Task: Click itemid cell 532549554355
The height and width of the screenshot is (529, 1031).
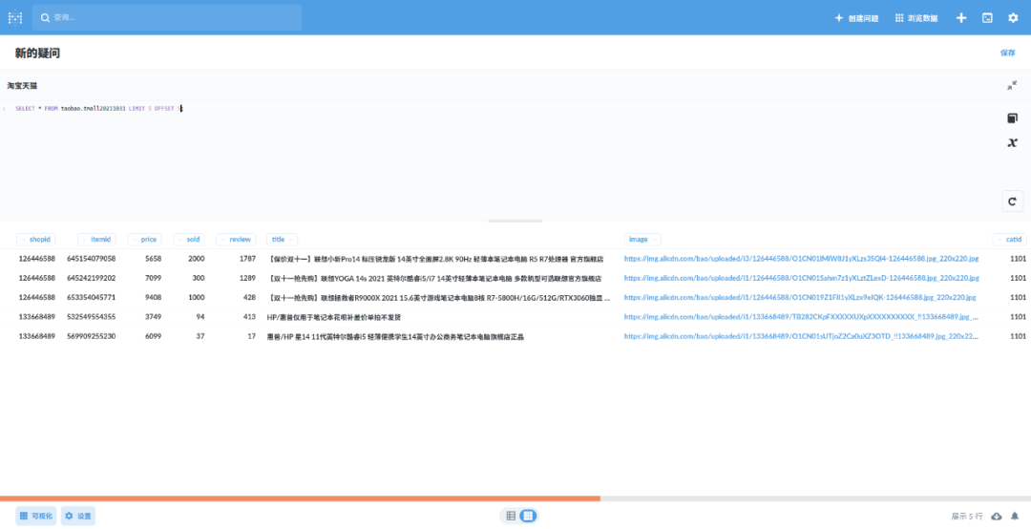Action: point(92,317)
